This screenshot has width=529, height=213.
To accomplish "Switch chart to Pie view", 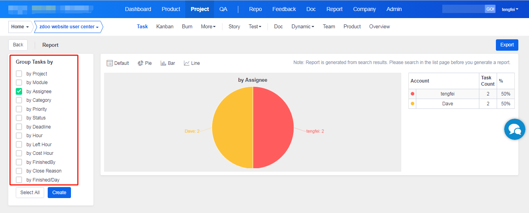I will tap(145, 63).
